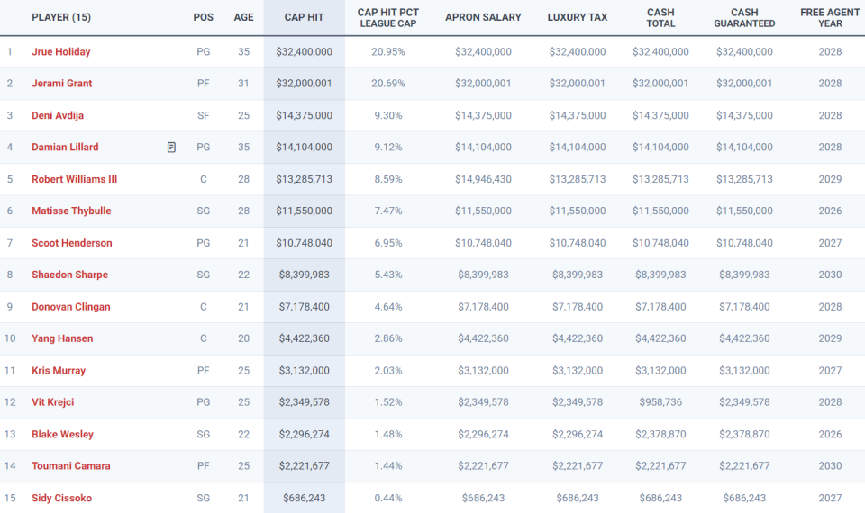Sort by the POS column header

click(x=203, y=17)
